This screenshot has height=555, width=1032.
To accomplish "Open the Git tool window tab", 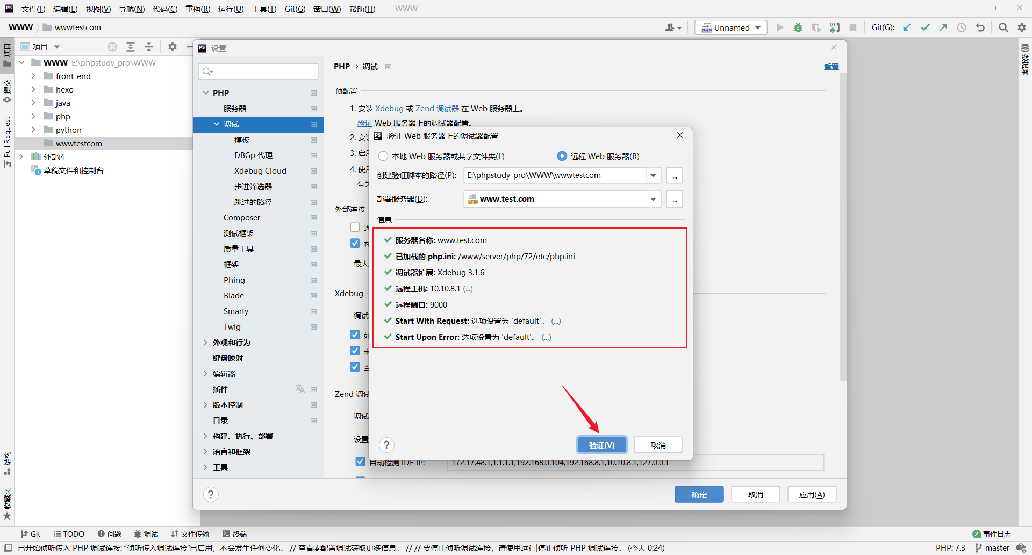I will click(x=31, y=534).
